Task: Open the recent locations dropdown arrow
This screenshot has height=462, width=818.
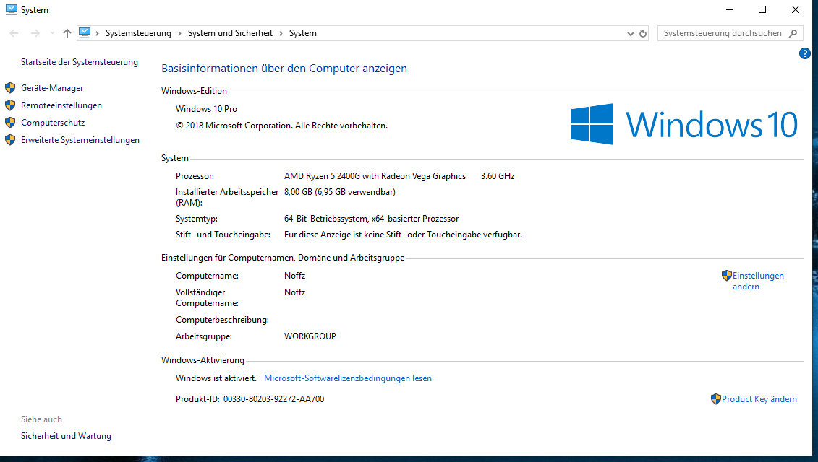Action: tap(52, 33)
